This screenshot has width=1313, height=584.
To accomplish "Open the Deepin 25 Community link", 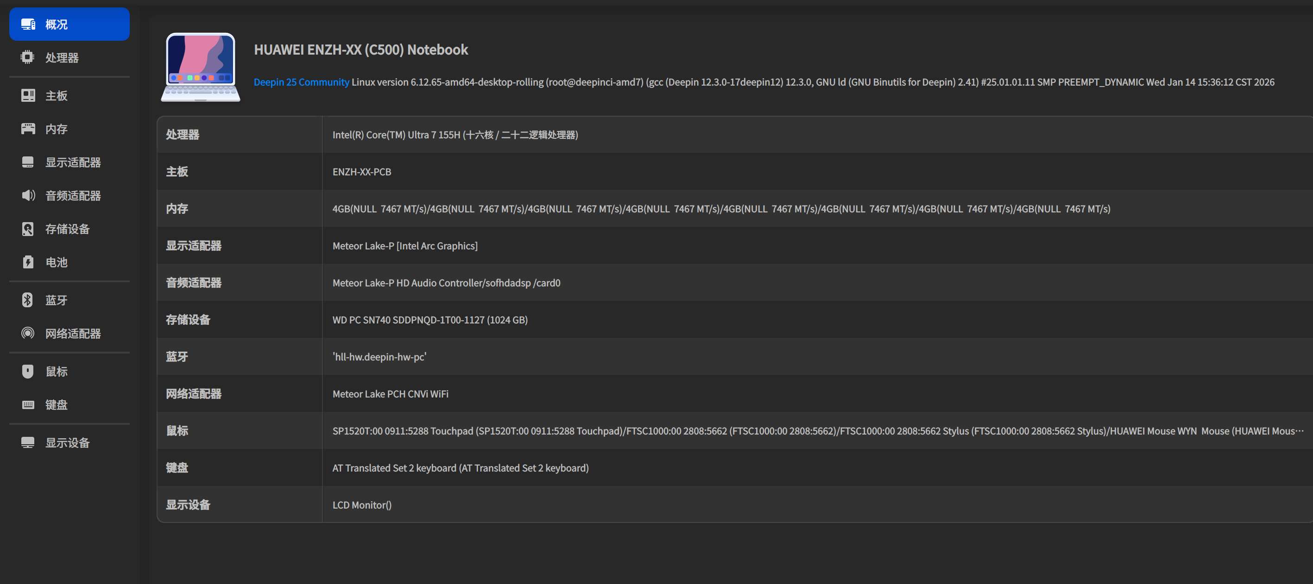I will [301, 82].
